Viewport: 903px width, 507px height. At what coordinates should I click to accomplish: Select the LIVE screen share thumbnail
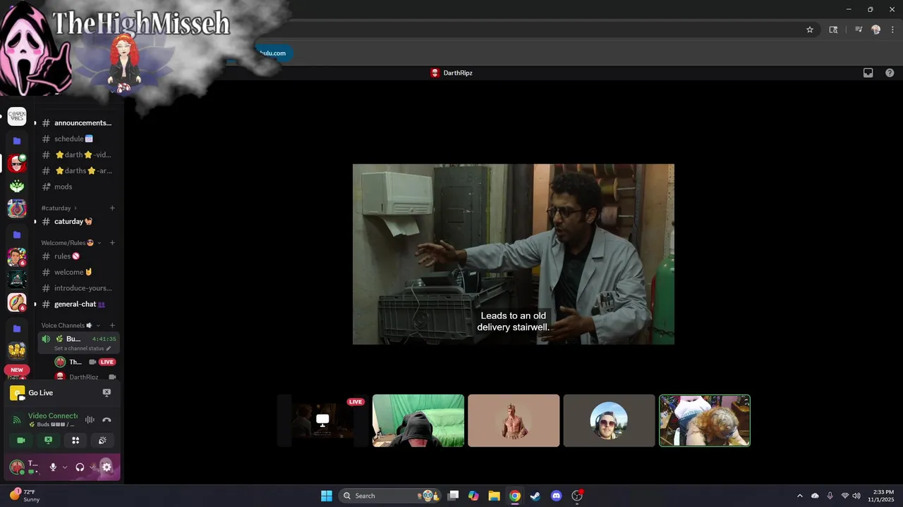pyautogui.click(x=323, y=420)
